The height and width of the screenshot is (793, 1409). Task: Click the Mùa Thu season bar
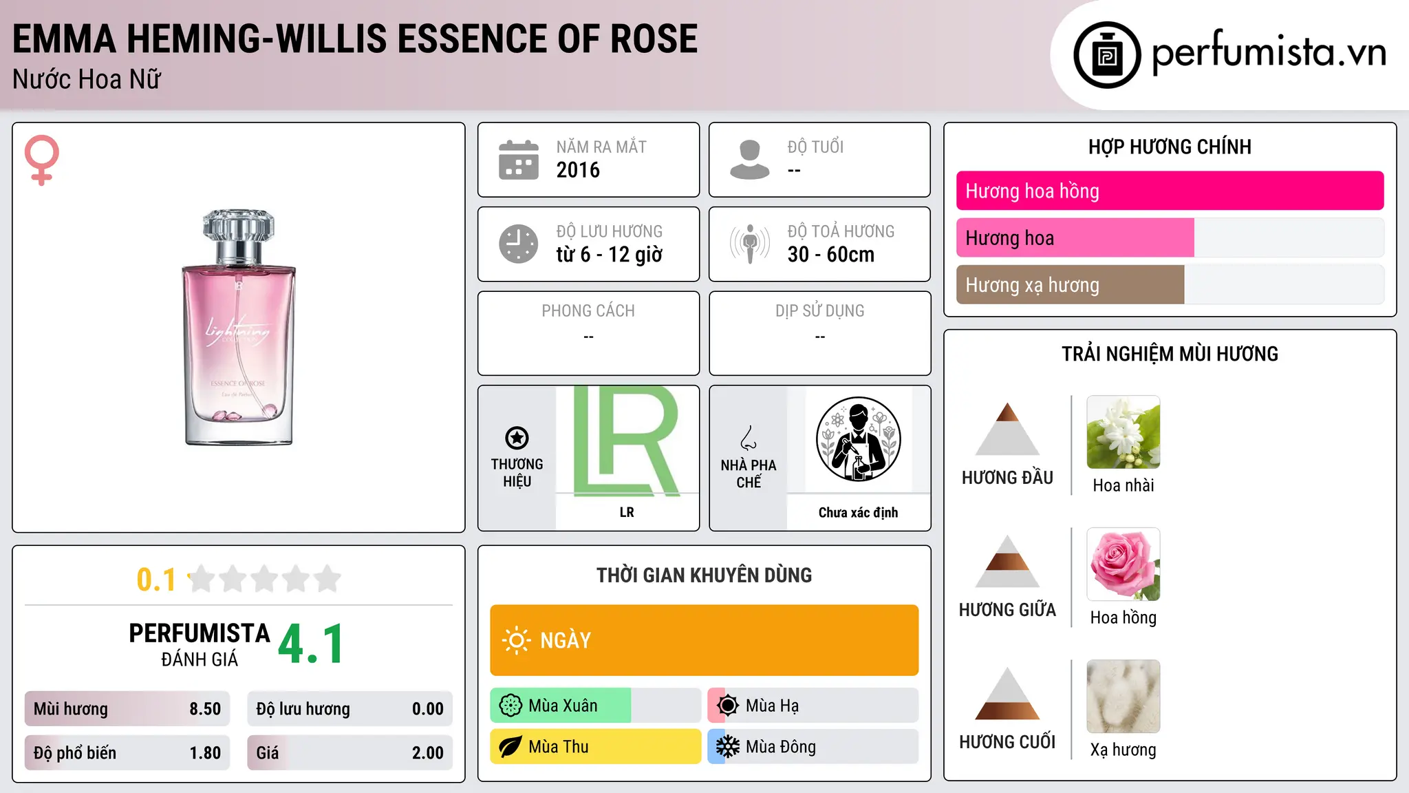pyautogui.click(x=595, y=747)
